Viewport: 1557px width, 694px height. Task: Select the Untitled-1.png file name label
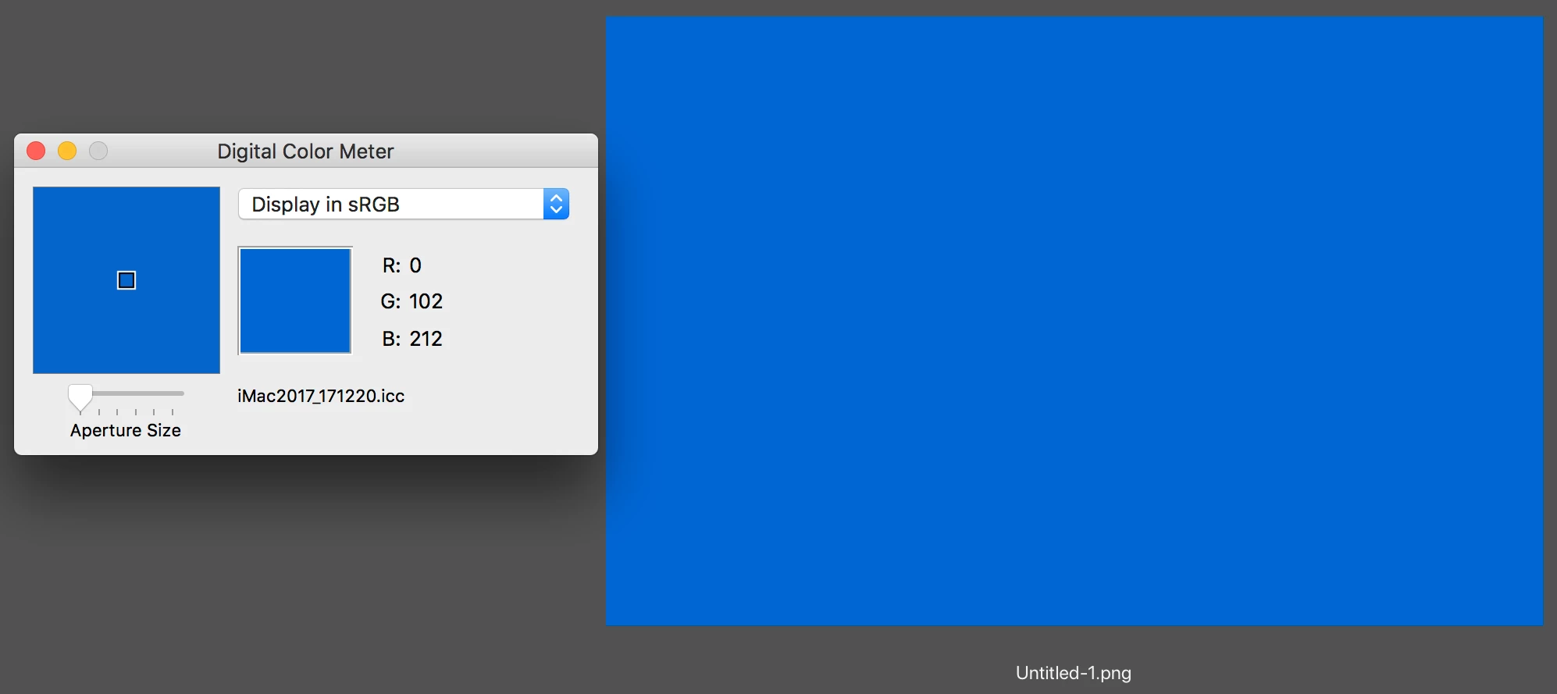[x=1074, y=673]
